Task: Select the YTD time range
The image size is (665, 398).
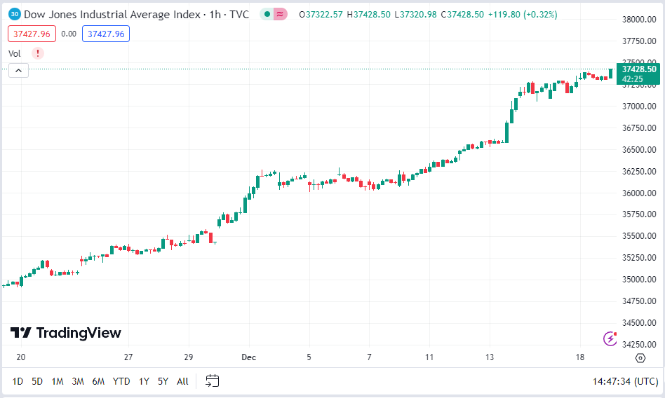Action: tap(121, 381)
